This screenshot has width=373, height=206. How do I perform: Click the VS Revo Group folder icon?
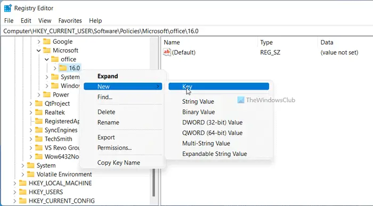38,148
